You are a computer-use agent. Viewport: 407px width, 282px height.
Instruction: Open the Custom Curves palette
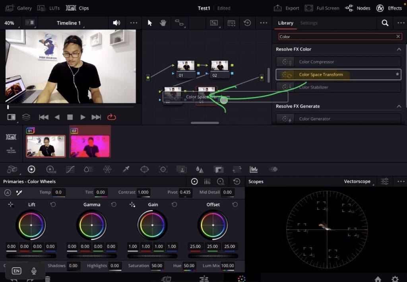70,169
